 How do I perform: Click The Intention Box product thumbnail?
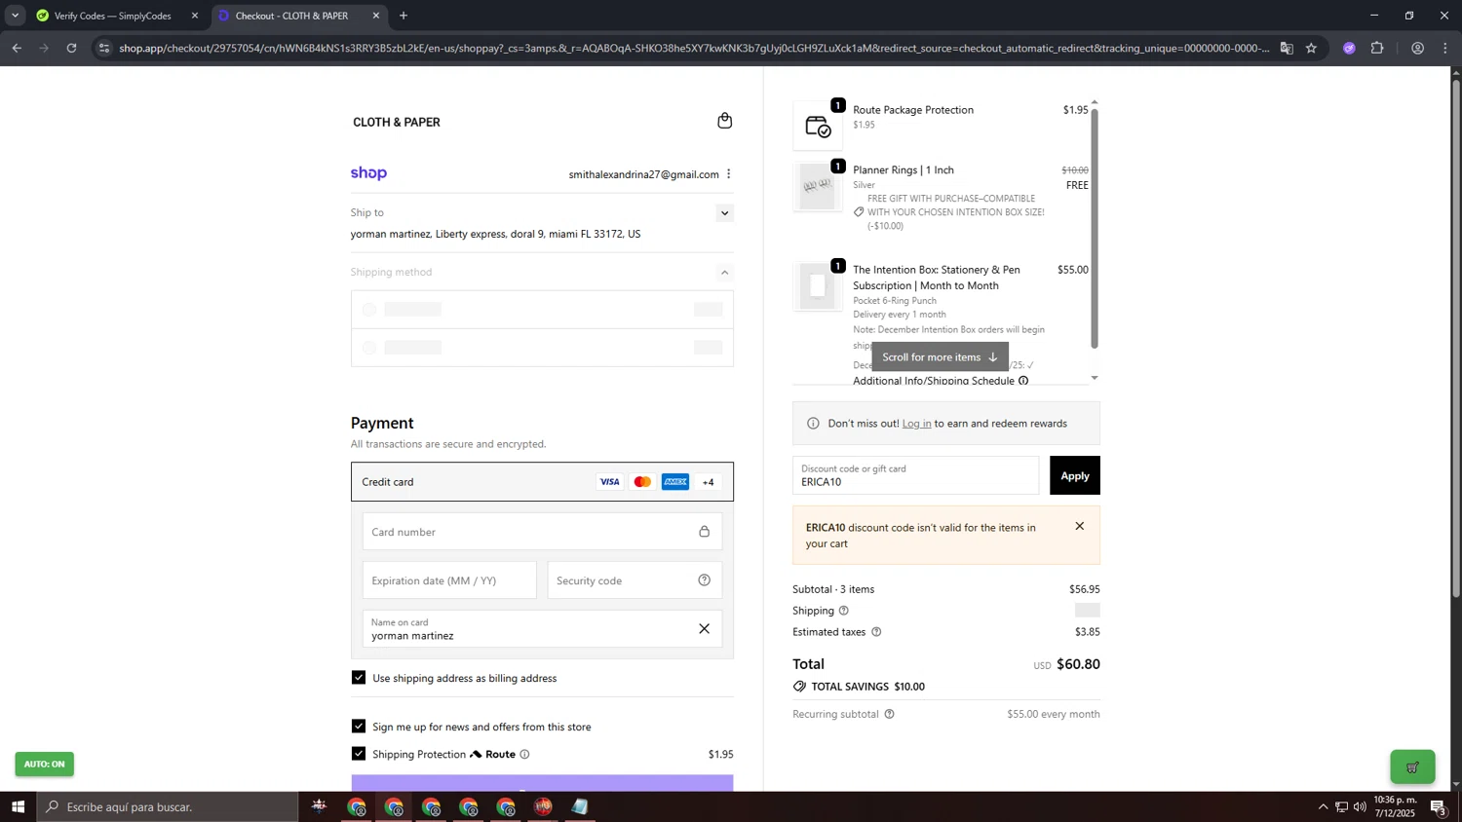coord(818,286)
